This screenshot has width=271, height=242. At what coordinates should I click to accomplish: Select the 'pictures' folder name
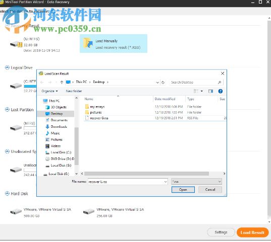tap(96, 112)
